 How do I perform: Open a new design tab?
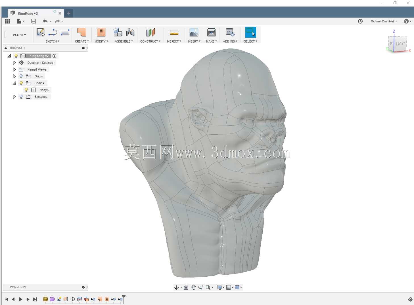click(69, 13)
